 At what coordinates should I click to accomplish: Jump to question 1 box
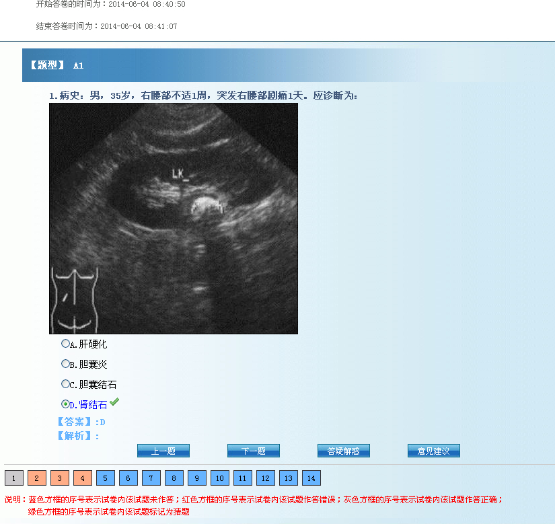[x=14, y=478]
